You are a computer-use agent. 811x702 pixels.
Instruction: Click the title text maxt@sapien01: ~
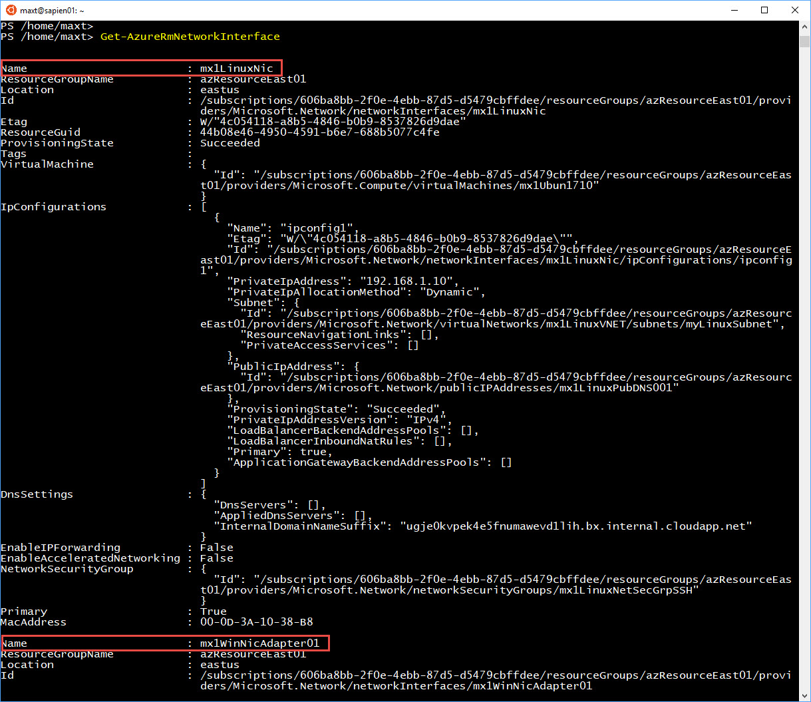tap(52, 11)
